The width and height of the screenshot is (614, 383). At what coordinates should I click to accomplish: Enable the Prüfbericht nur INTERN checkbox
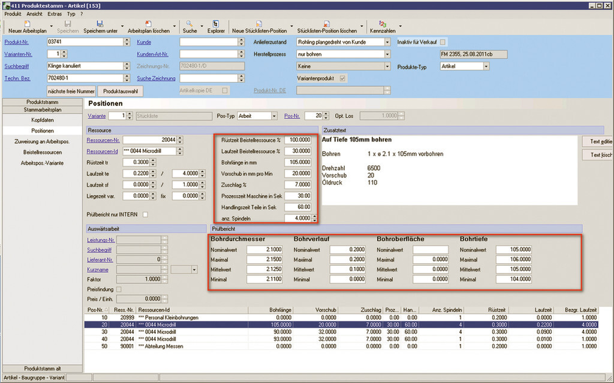pos(145,214)
